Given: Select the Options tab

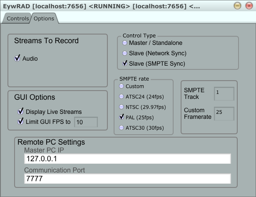Looking at the screenshot, I should pyautogui.click(x=44, y=18).
